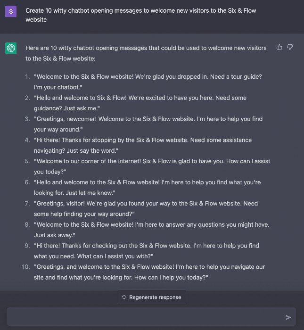304x330 pixels.
Task: Click the purple S user avatar
Action: (x=11, y=11)
